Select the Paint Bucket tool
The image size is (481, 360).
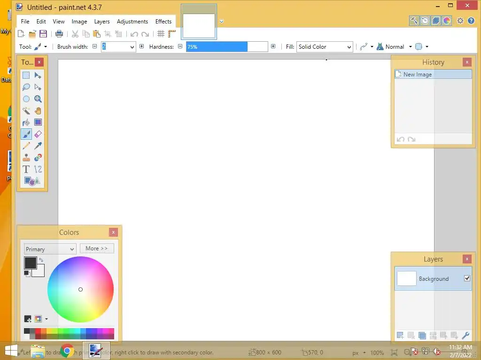26,122
